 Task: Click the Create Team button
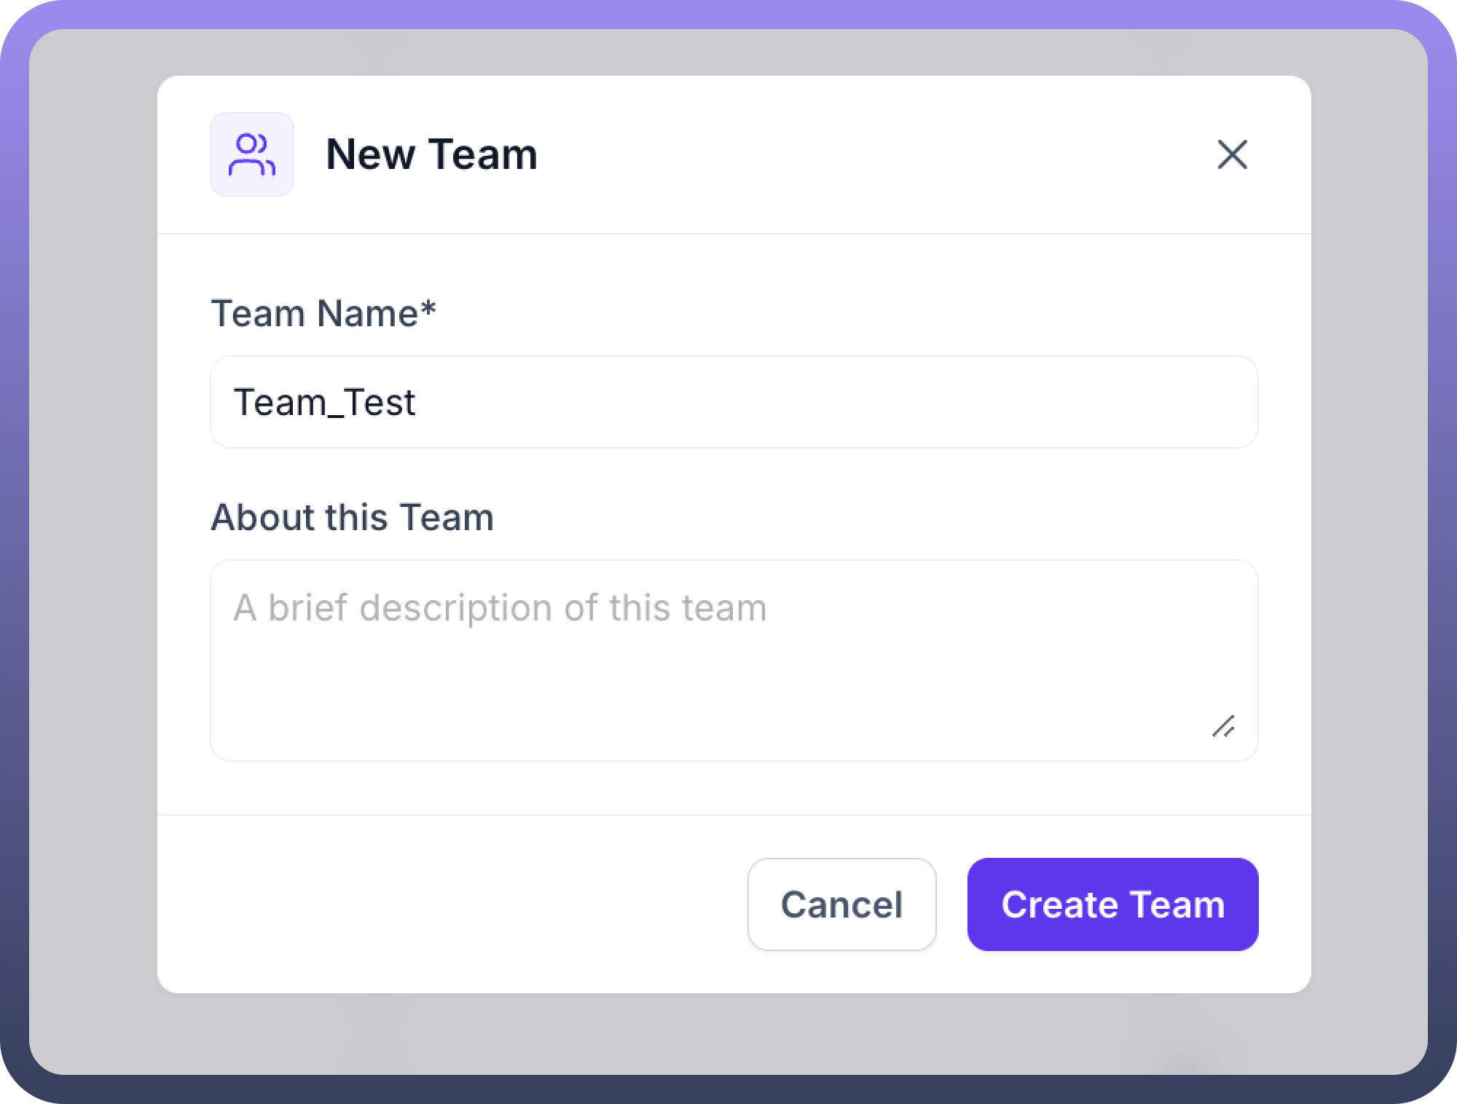1112,904
